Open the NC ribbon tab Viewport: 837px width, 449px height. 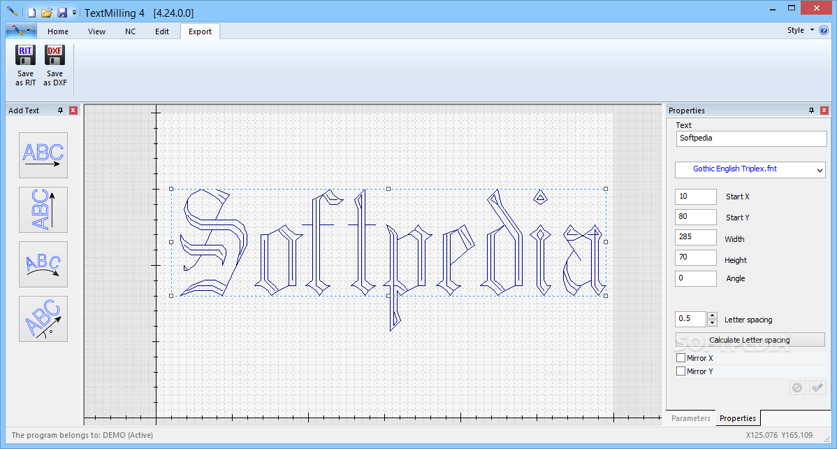(x=130, y=31)
